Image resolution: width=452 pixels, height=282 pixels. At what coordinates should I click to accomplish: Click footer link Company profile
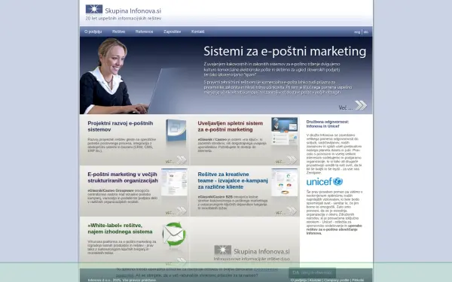pos(337,280)
